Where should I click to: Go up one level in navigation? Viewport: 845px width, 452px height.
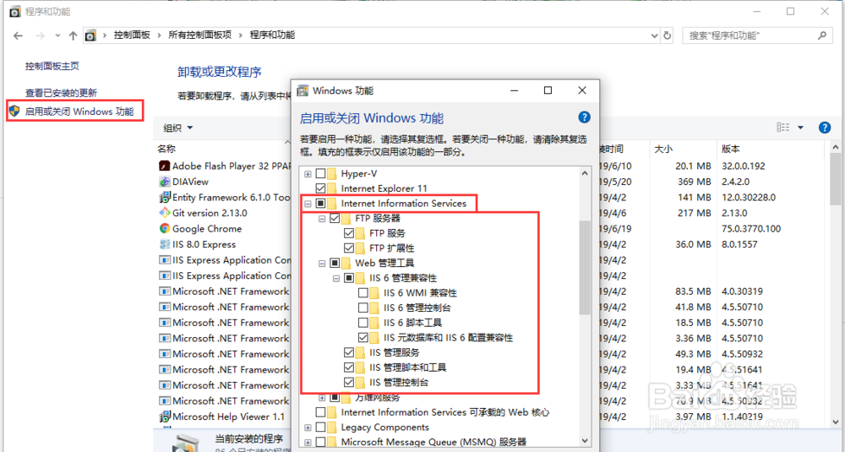click(73, 35)
